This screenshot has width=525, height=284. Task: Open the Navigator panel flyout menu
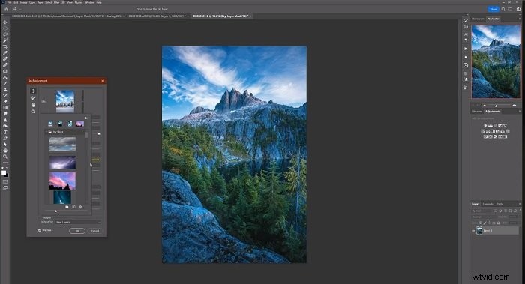(x=520, y=19)
